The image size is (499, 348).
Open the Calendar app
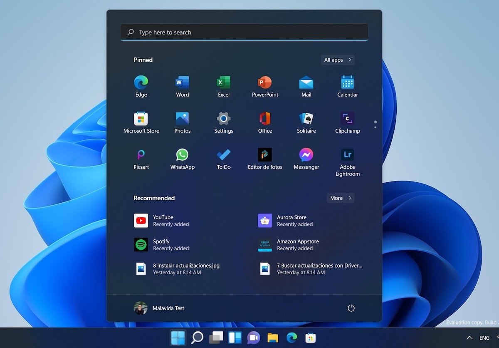coord(348,86)
